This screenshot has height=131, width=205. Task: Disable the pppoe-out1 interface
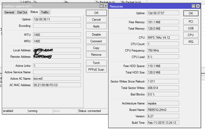[96, 35]
